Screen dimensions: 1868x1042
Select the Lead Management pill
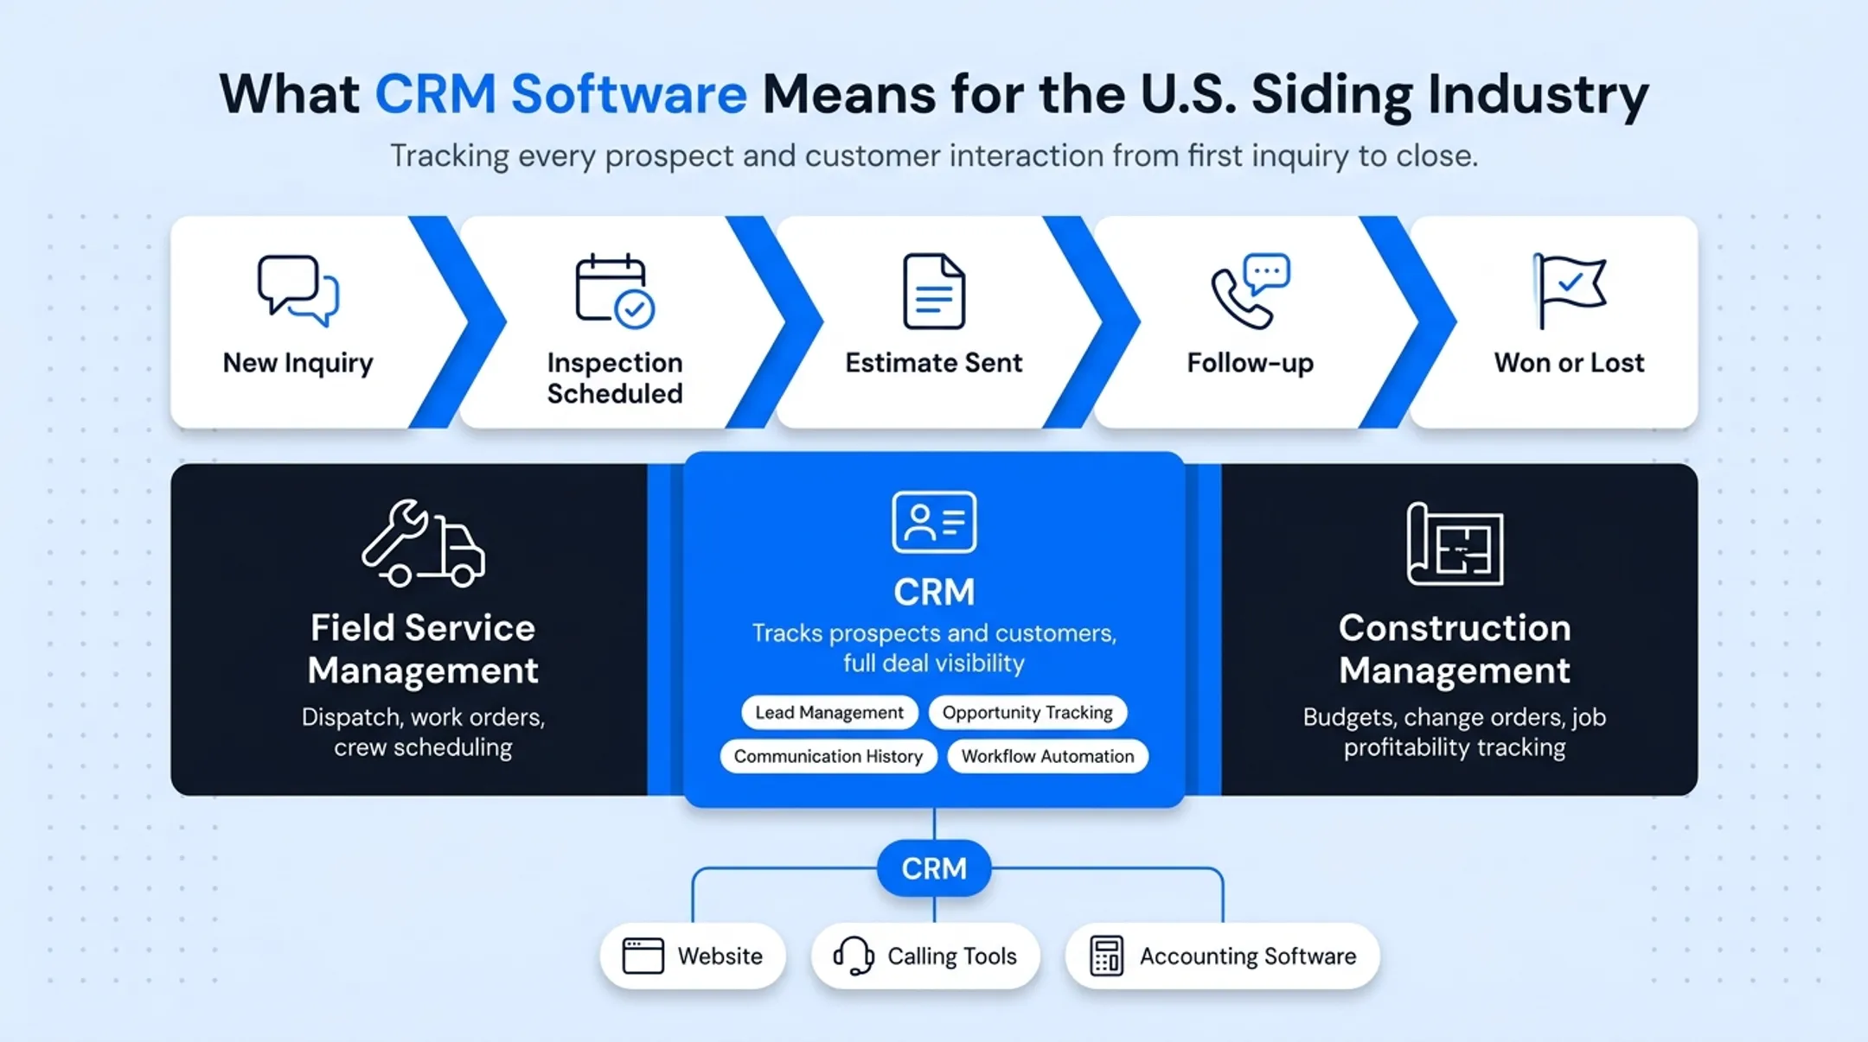point(829,713)
